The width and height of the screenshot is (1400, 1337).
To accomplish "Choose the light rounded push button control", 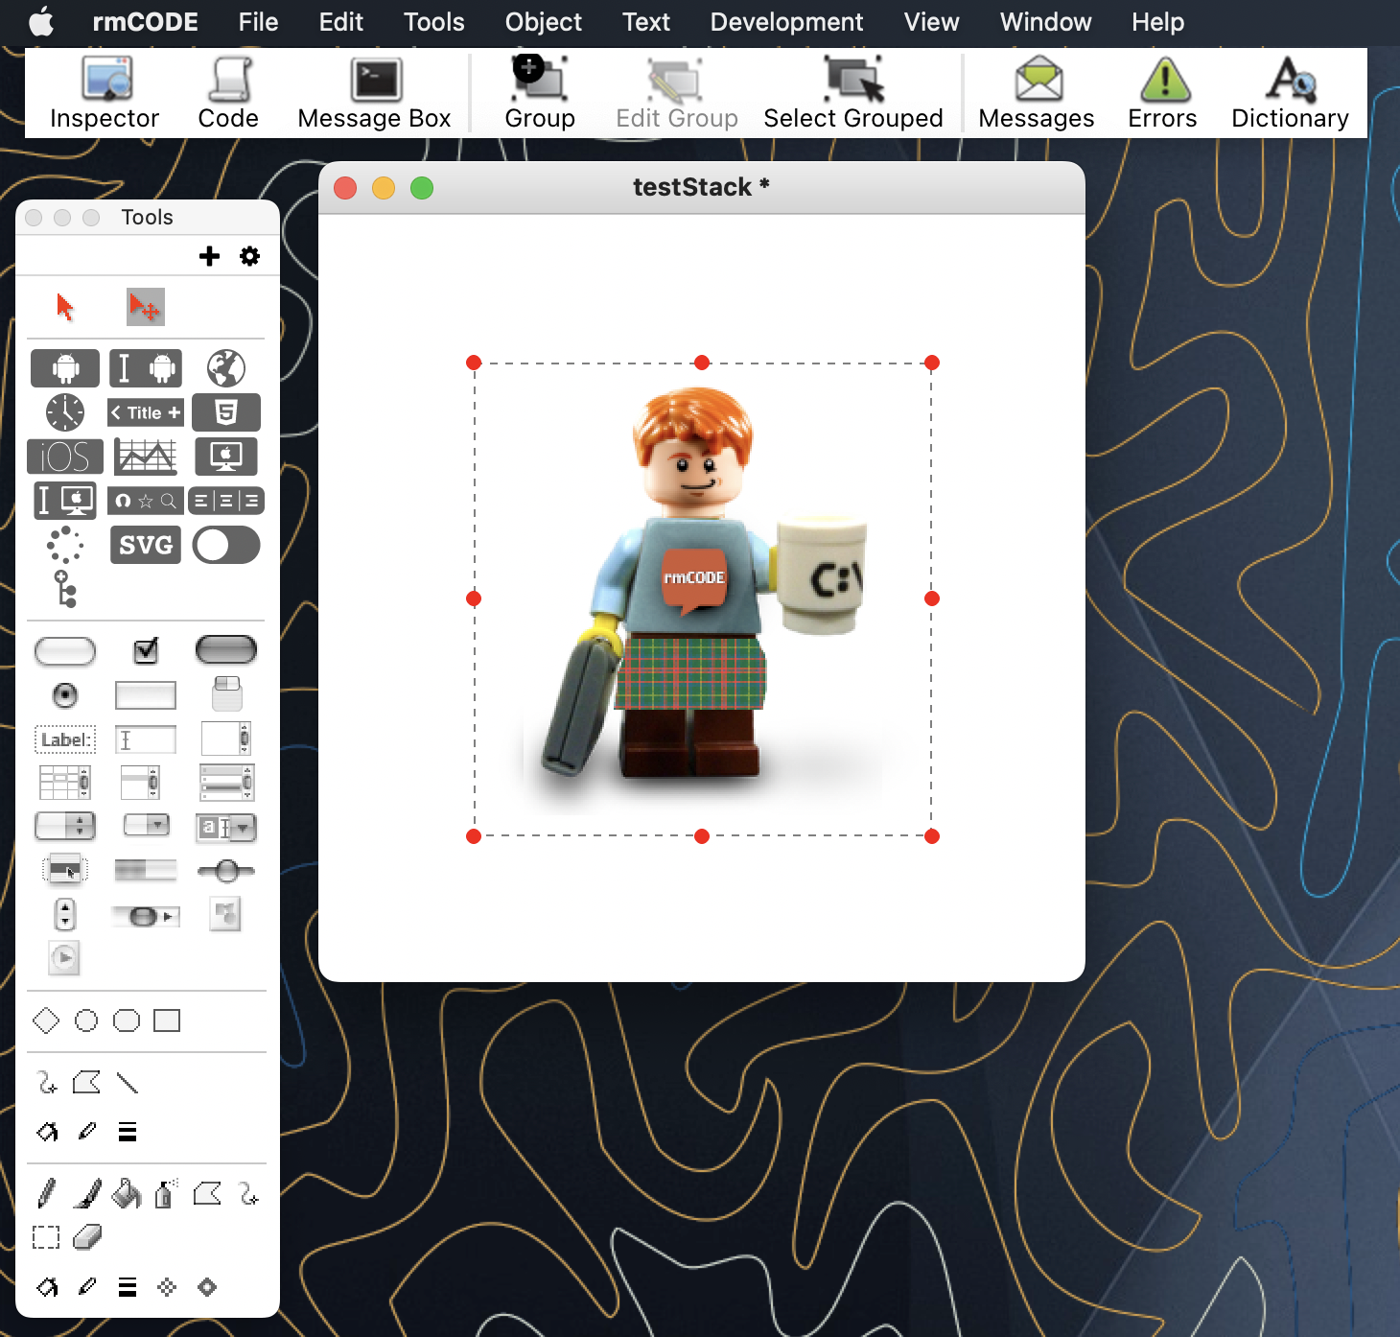I will (x=65, y=651).
